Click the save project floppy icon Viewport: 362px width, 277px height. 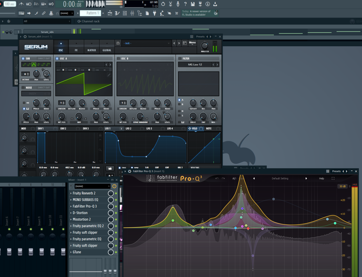[x=192, y=4]
